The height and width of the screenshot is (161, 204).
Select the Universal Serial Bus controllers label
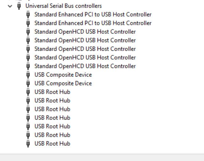coord(64,6)
